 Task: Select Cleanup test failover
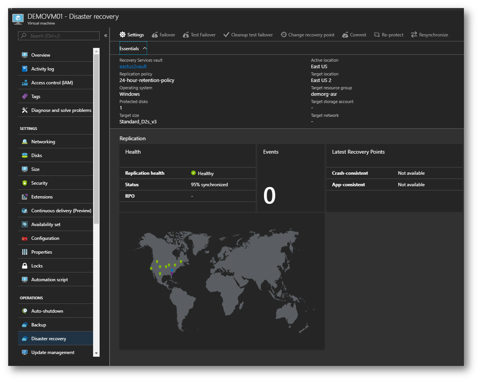click(248, 34)
